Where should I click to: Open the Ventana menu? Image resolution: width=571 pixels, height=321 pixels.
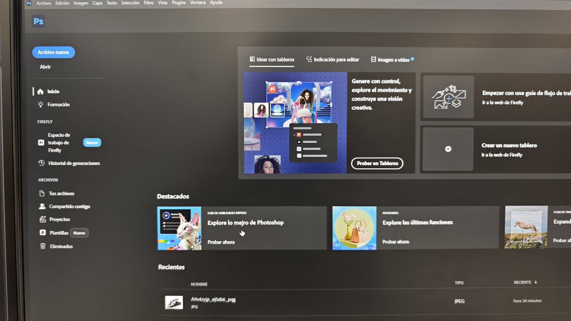tap(198, 3)
